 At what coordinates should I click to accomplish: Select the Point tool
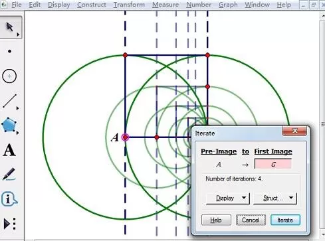click(9, 51)
